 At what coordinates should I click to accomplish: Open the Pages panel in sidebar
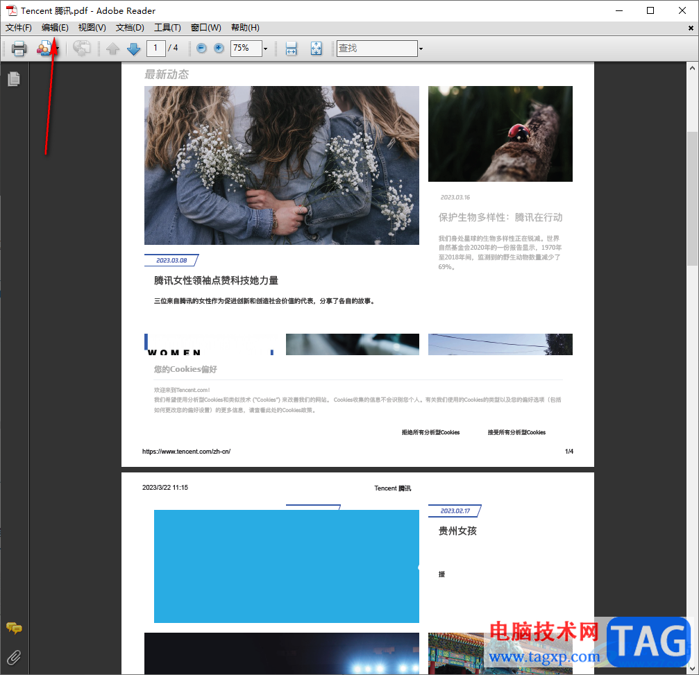[x=14, y=79]
